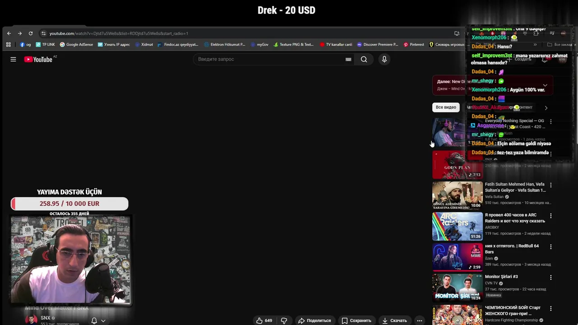Open the Monitor Şirləri #3 title
578x325 pixels.
pos(501,277)
